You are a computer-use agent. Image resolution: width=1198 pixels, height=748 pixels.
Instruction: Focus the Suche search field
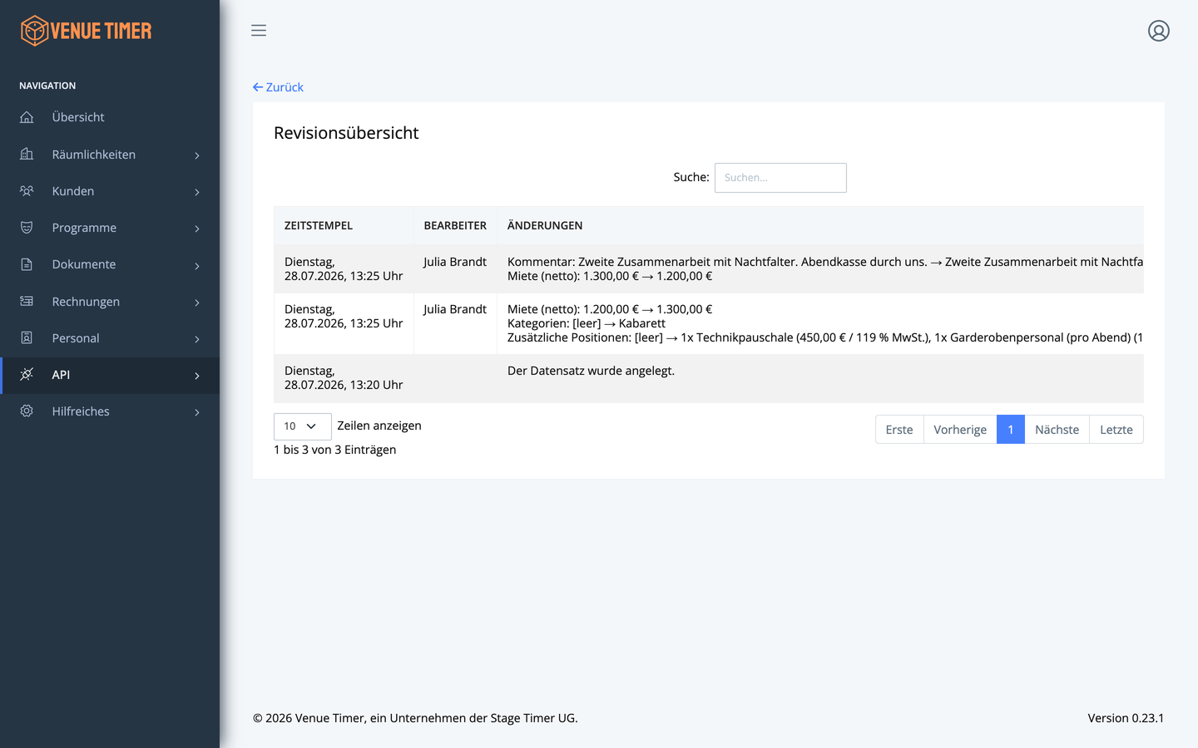780,178
